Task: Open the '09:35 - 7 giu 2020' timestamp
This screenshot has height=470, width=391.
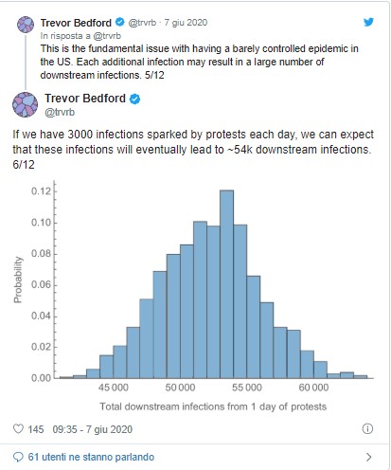Action: (92, 429)
